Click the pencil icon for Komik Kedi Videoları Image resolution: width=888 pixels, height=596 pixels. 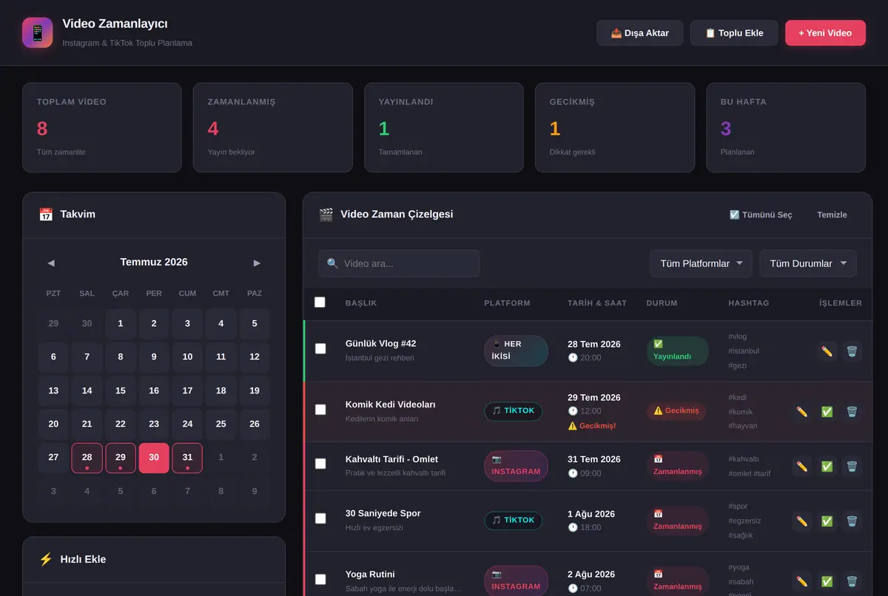801,412
